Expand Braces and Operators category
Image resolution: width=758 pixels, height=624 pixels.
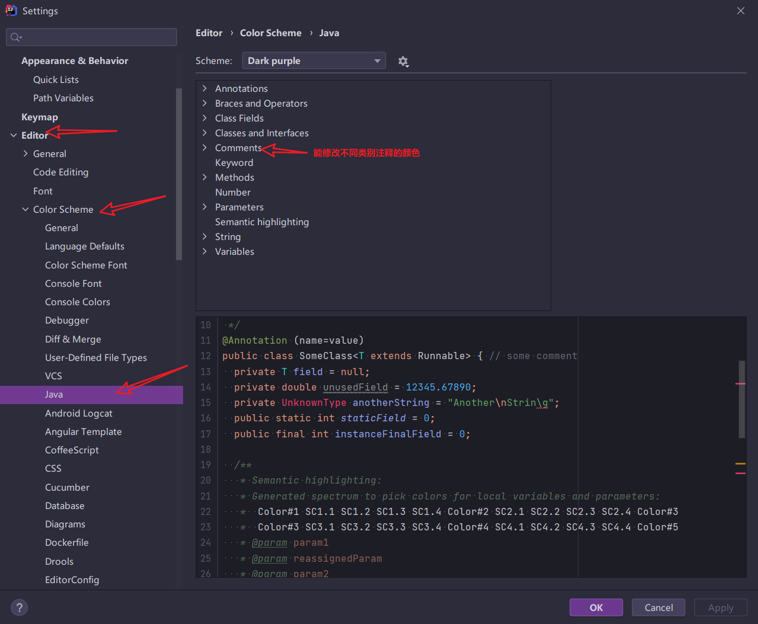click(204, 103)
